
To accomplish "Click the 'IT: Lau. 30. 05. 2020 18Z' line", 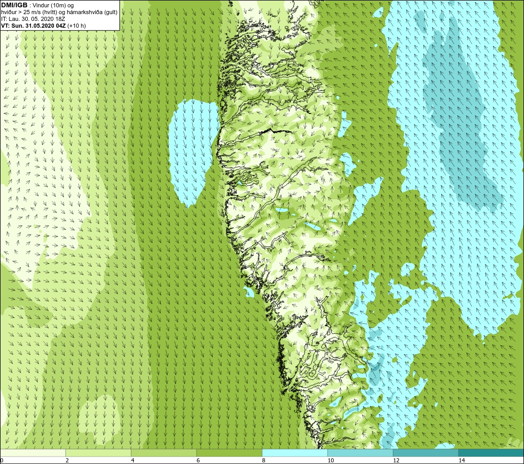I will point(33,19).
